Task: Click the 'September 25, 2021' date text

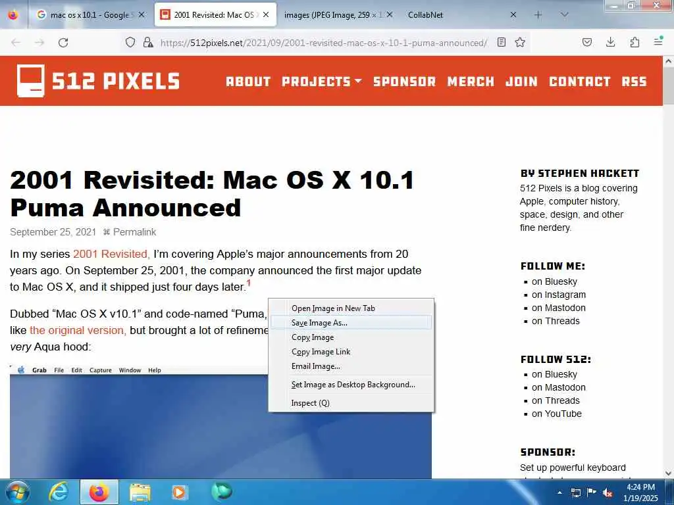Action: point(53,232)
